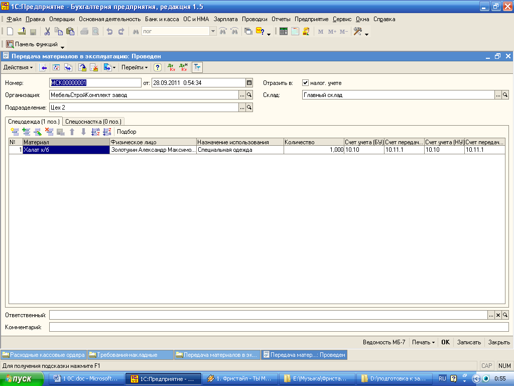Click the 1C help question icon
The width and height of the screenshot is (514, 386).
tap(261, 31)
